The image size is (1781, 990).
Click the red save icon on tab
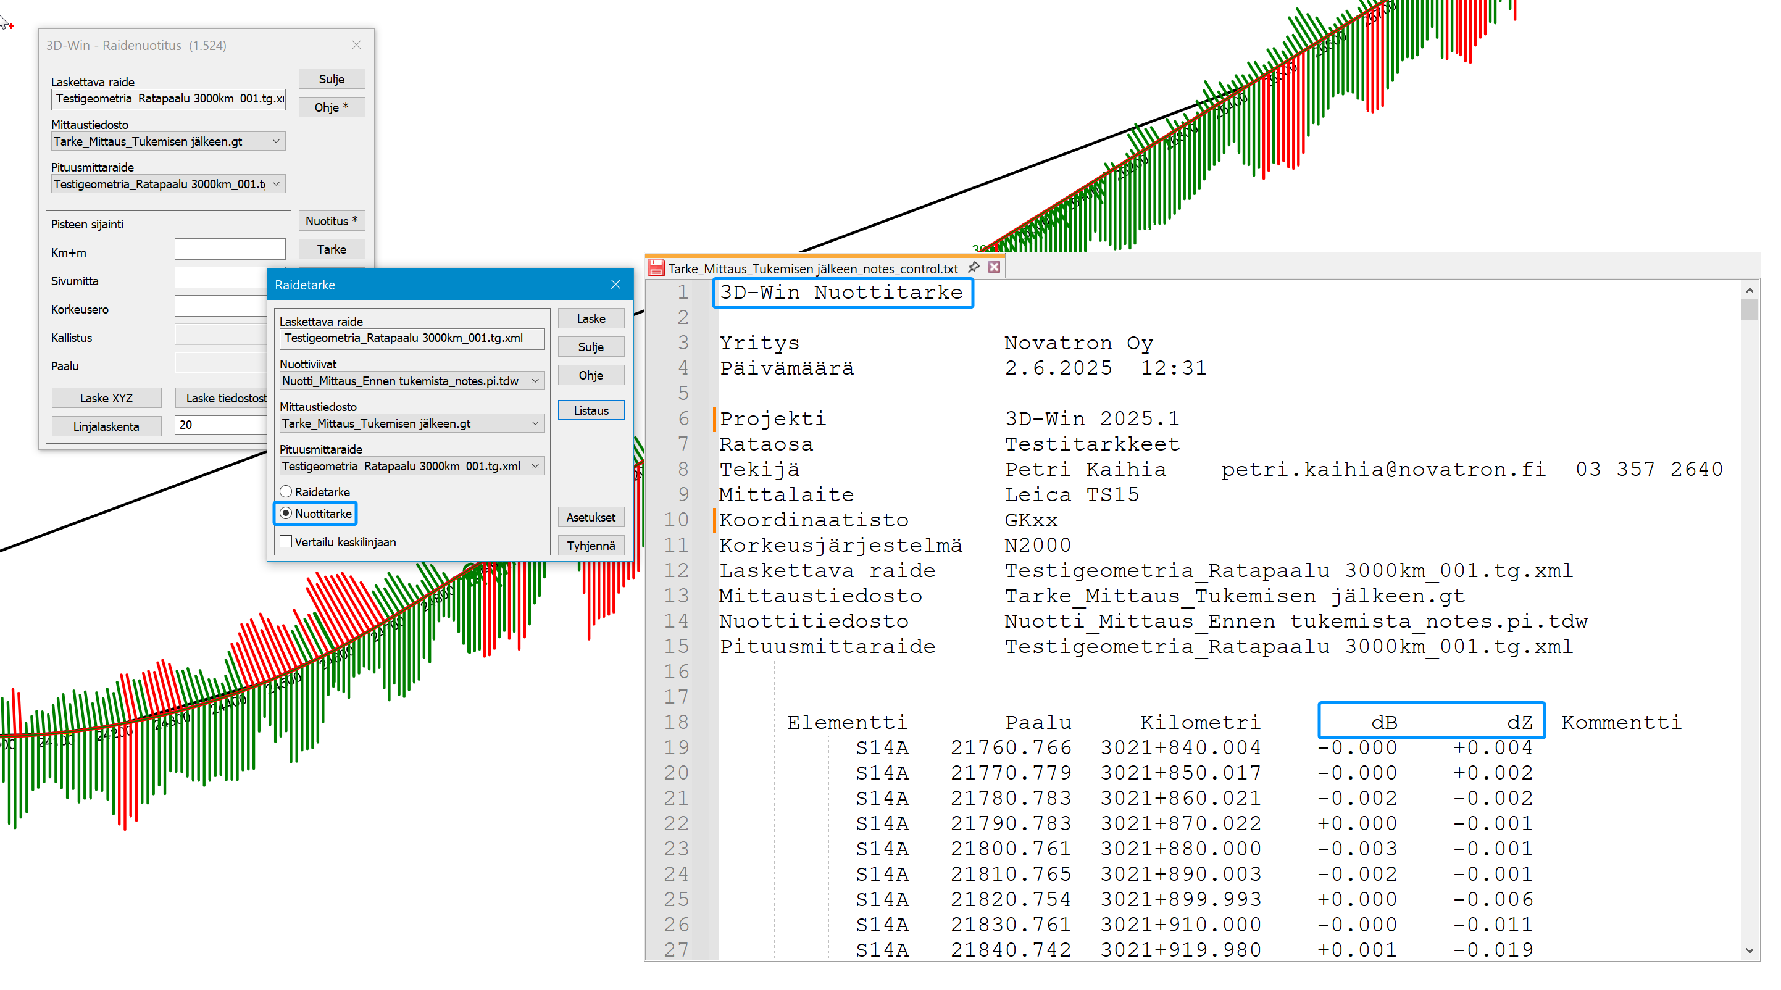click(656, 268)
